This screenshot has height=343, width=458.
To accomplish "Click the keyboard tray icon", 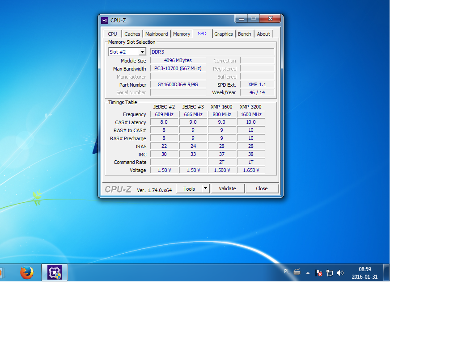I will 297,272.
